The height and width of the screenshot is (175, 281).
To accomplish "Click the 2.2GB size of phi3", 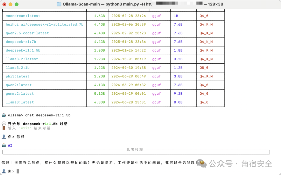I will click(x=99, y=76).
